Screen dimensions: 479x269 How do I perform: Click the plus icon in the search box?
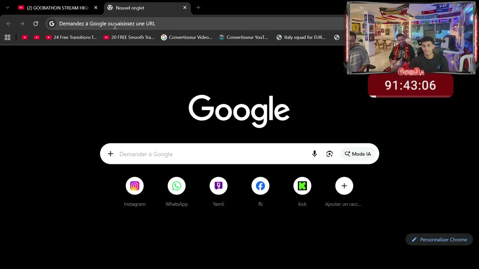coord(110,154)
